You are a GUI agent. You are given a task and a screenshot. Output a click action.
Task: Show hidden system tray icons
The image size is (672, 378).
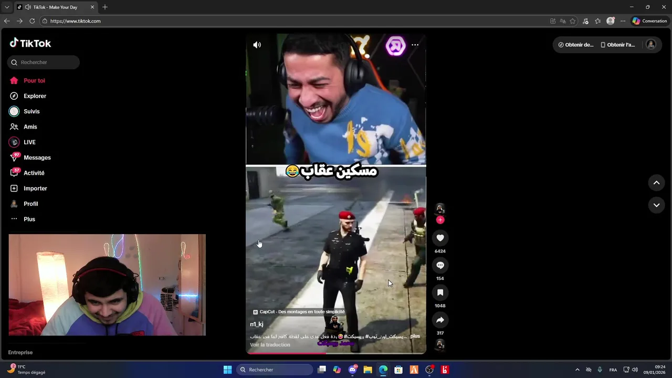tap(577, 370)
